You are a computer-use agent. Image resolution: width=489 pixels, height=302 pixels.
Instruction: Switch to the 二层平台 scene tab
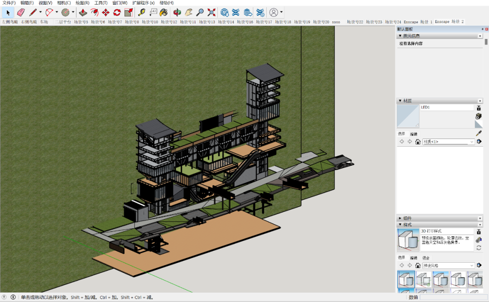(62, 22)
